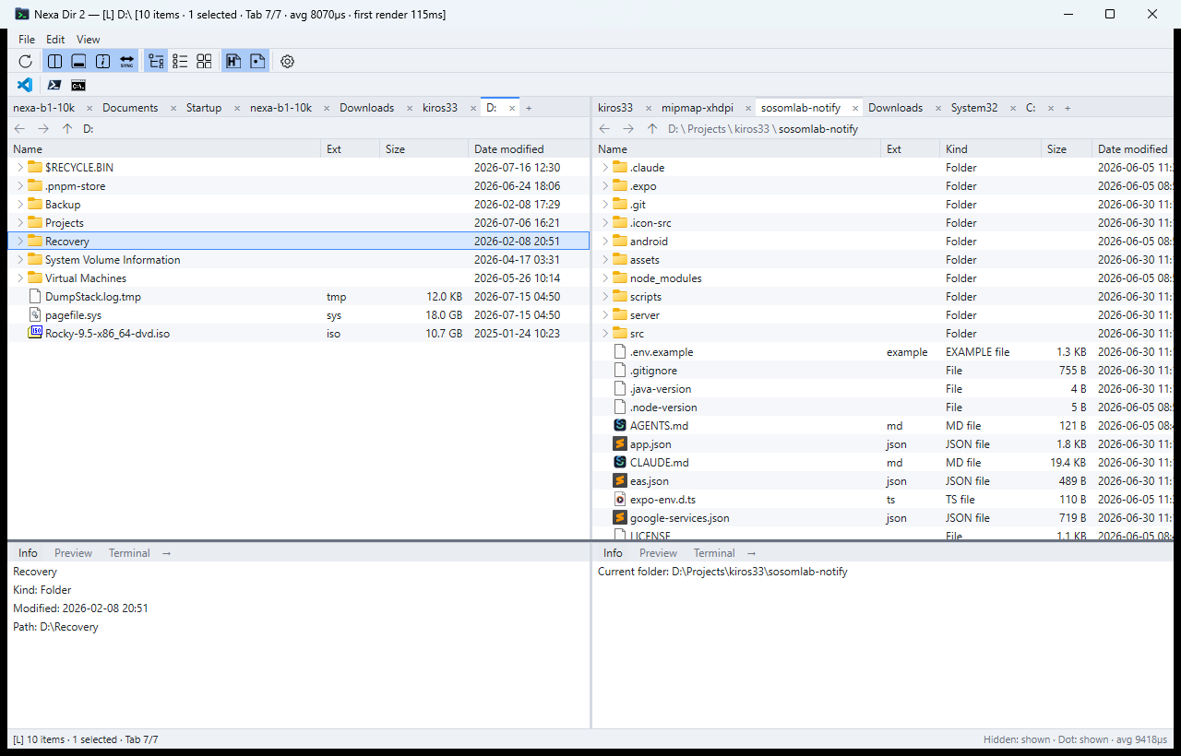Expand the Projects folder in left pane
This screenshot has height=756, width=1181.
click(19, 222)
